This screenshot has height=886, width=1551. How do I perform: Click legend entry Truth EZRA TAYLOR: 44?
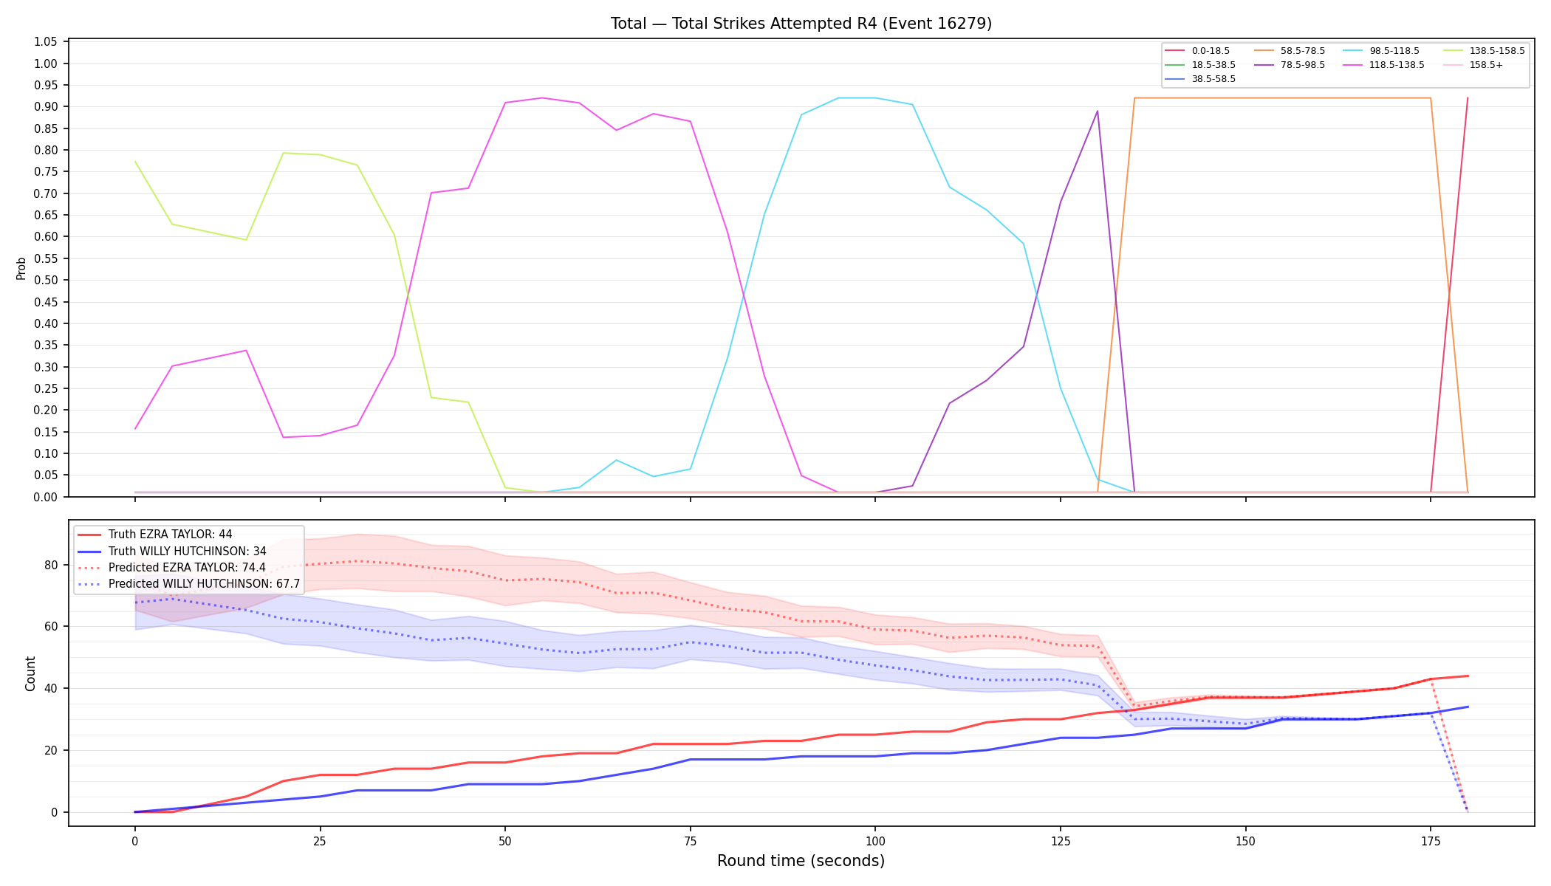tap(170, 535)
